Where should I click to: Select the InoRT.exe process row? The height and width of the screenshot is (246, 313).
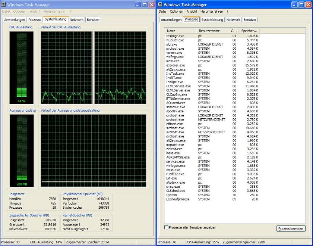212,78
